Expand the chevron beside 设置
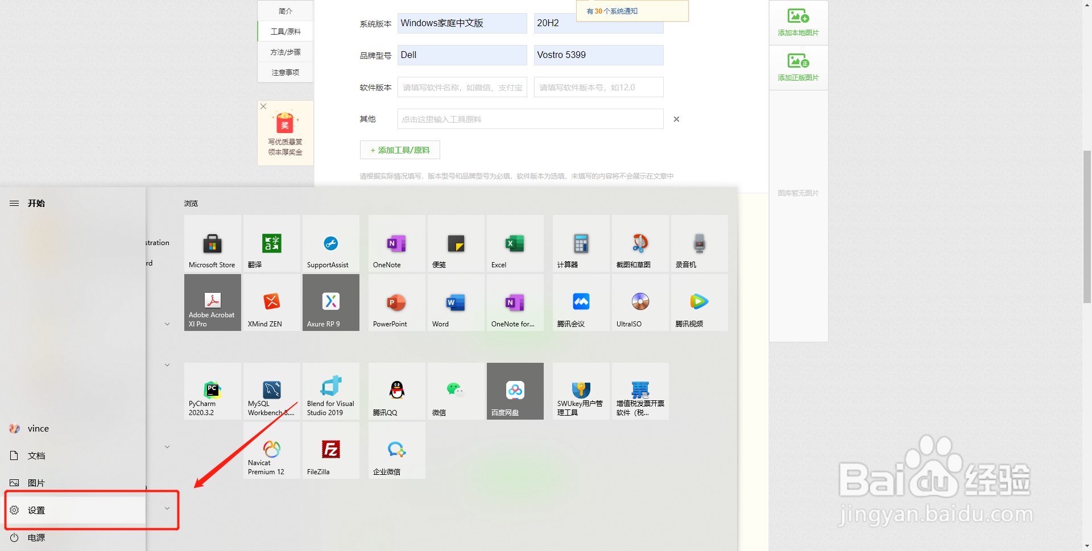The height and width of the screenshot is (551, 1092). (x=167, y=508)
